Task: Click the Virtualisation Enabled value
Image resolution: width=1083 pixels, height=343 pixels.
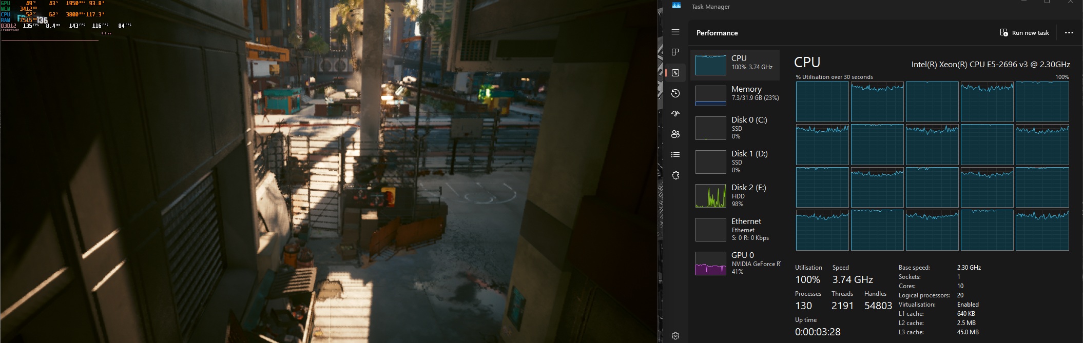Action: (968, 305)
